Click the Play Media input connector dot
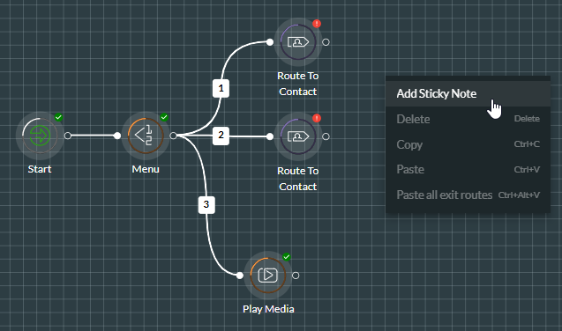The width and height of the screenshot is (562, 331). [x=240, y=276]
